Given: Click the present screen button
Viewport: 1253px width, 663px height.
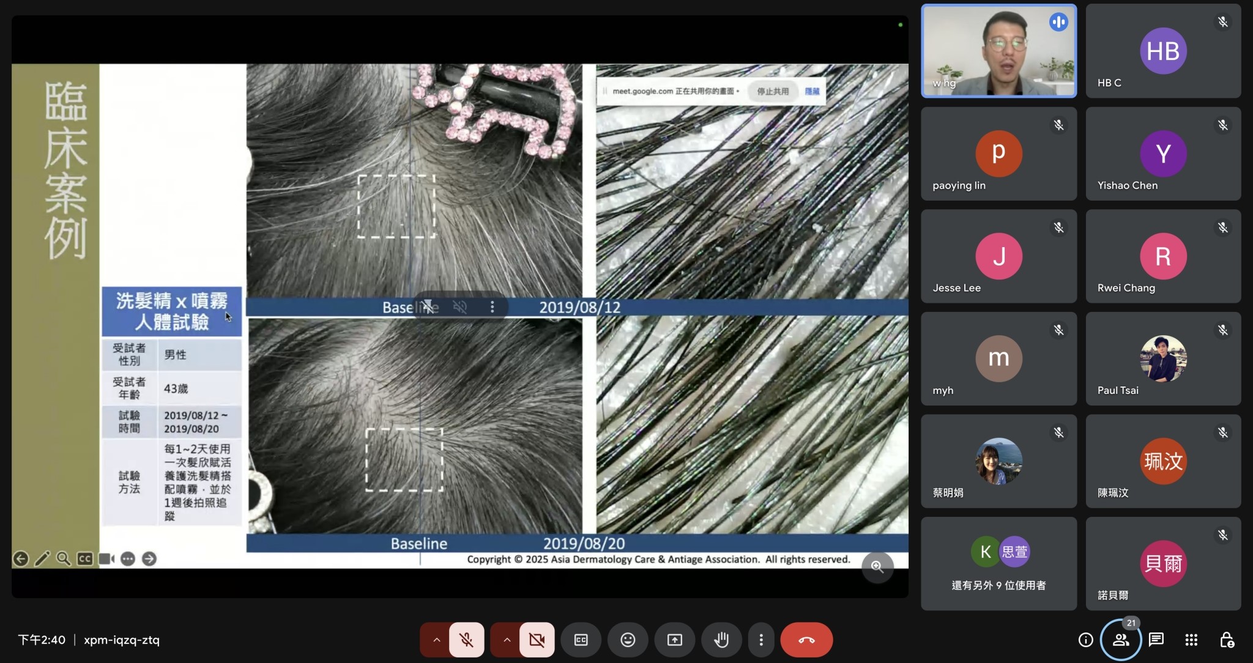Looking at the screenshot, I should tap(674, 640).
